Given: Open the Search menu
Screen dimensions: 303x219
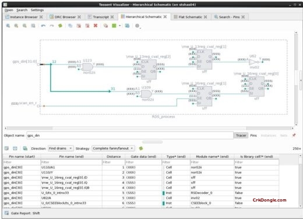Looking at the screenshot, I should coord(22,10).
